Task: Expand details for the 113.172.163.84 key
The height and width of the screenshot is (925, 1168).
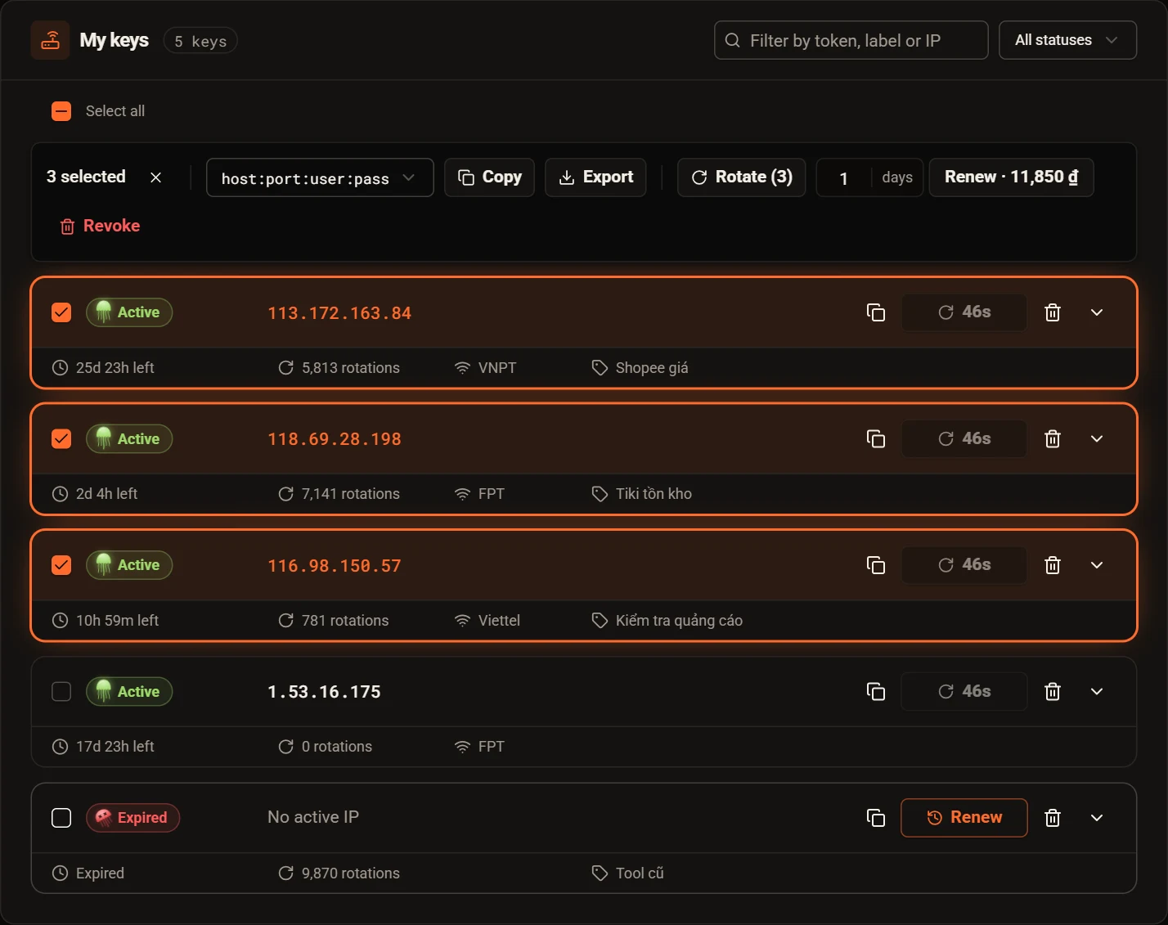Action: click(x=1097, y=312)
